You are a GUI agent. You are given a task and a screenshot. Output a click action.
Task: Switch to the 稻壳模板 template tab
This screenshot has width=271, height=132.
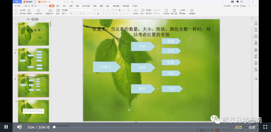click(x=29, y=2)
